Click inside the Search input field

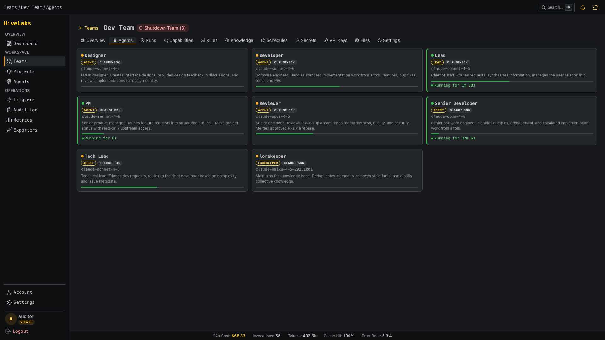click(x=556, y=7)
